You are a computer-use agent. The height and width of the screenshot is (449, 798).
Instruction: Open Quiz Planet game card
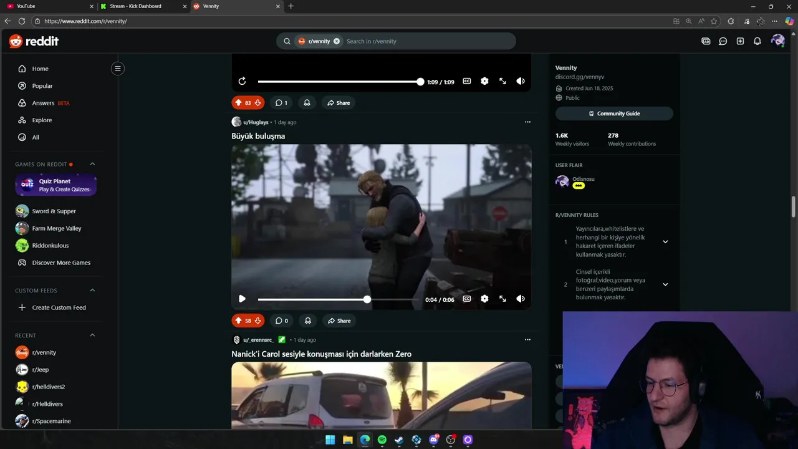pos(56,185)
